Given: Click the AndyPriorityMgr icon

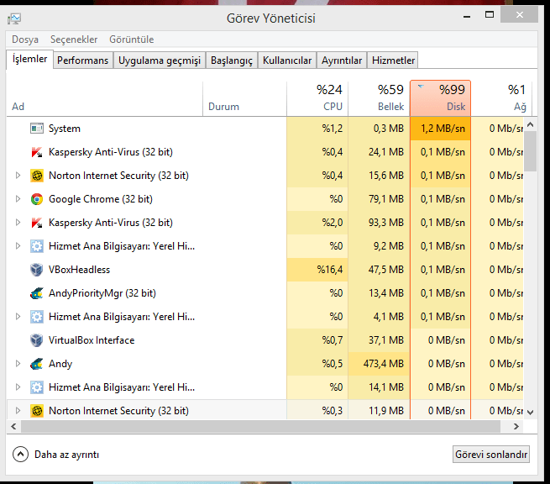Looking at the screenshot, I should click(36, 293).
